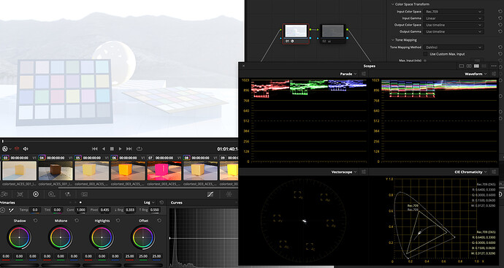The image size is (504, 268).
Task: Click the Tint value field
Action: click(57, 210)
